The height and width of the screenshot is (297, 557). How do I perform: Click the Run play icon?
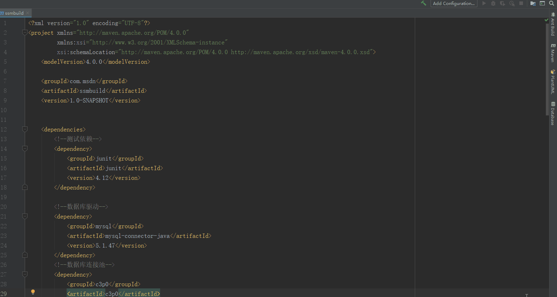pyautogui.click(x=484, y=3)
